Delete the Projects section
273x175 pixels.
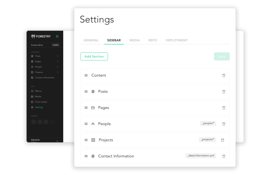(x=223, y=140)
